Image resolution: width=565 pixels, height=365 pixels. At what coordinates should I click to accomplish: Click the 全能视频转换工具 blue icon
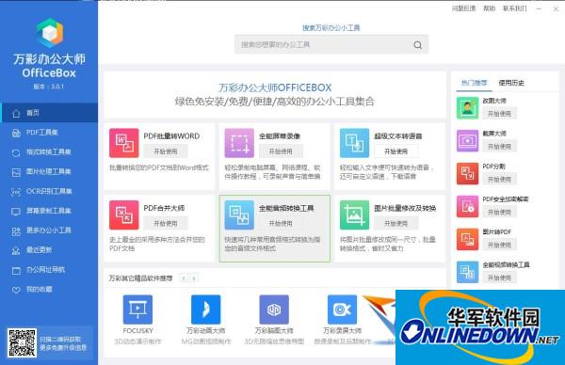pos(467,272)
